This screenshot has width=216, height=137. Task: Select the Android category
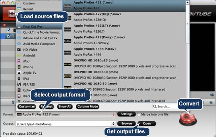[39, 55]
